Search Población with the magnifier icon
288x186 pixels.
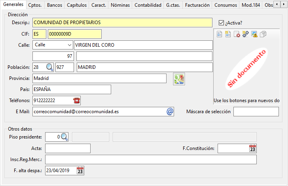point(50,67)
